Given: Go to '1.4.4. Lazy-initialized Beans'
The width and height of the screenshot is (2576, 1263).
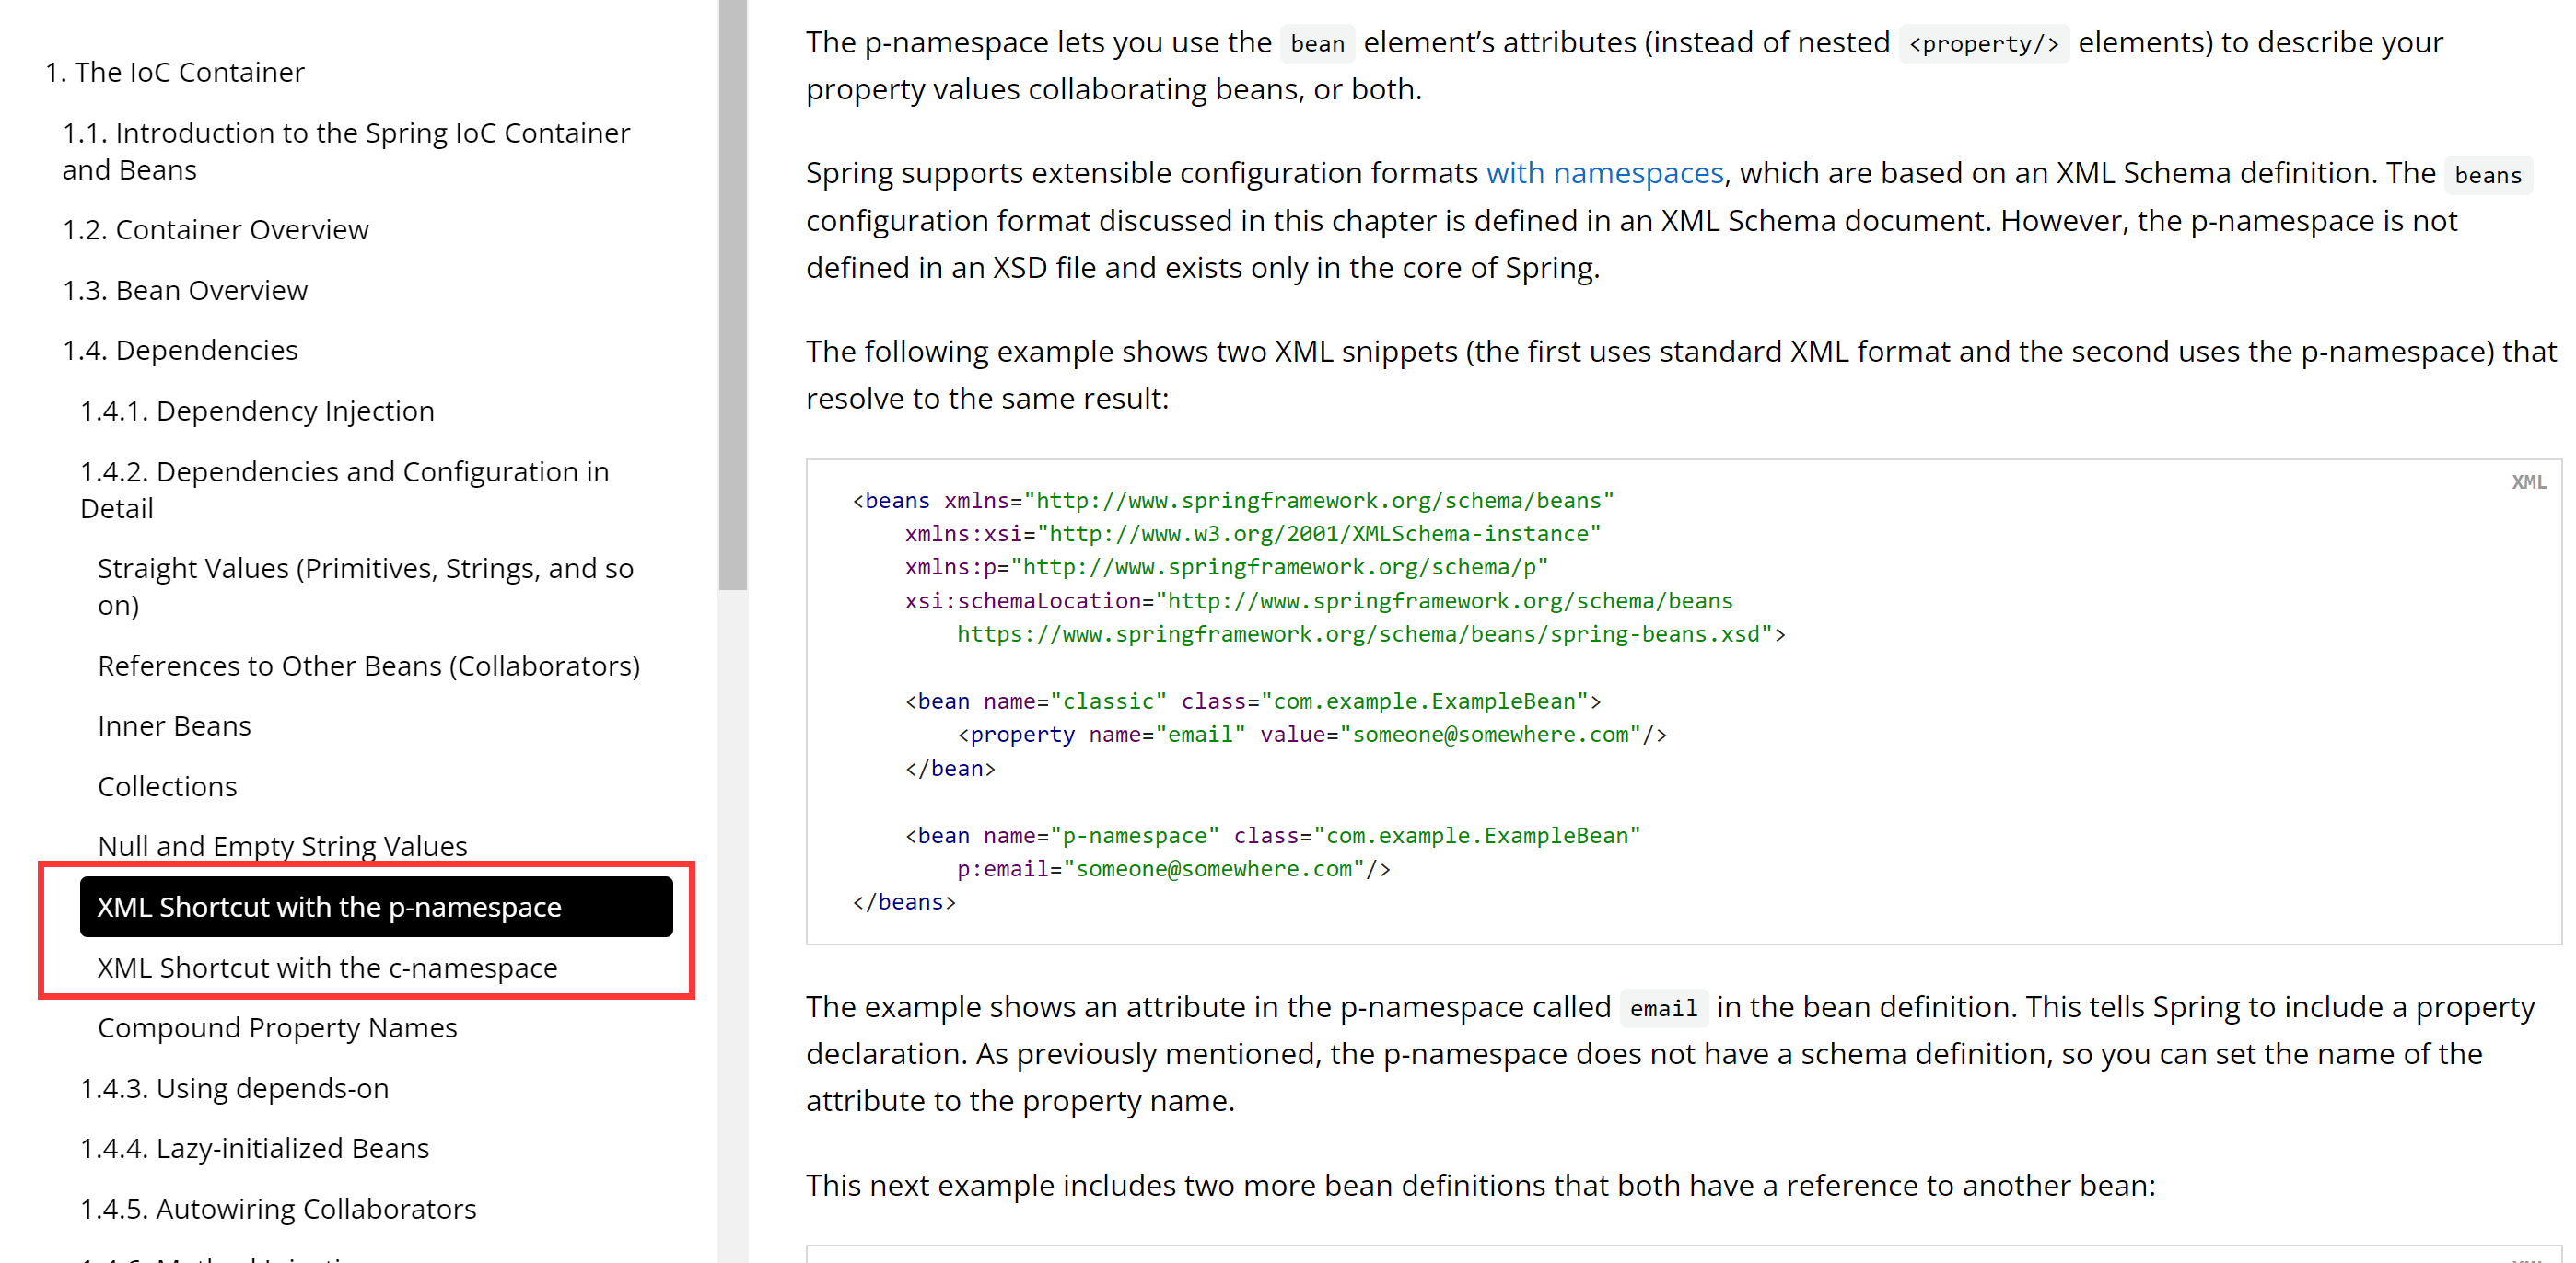Looking at the screenshot, I should pyautogui.click(x=254, y=1148).
